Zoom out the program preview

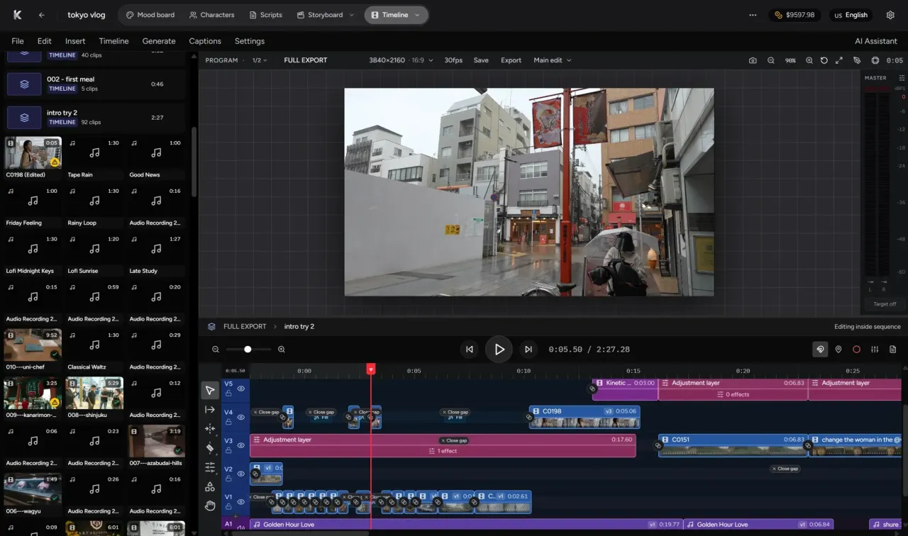coord(771,60)
